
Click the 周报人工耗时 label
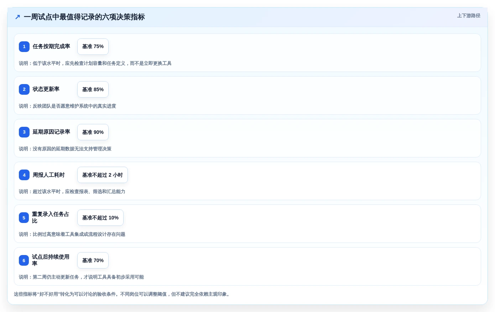pyautogui.click(x=49, y=175)
